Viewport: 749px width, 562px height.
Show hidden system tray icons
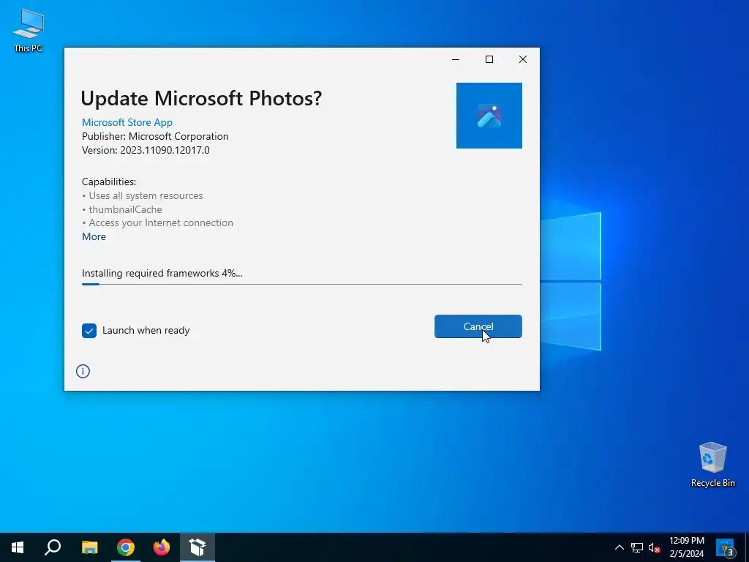click(x=619, y=547)
